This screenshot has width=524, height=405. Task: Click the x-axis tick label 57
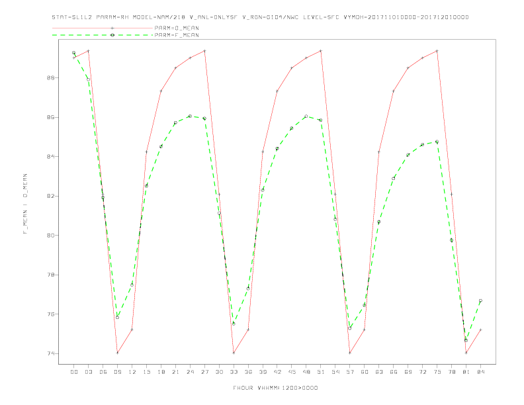point(350,372)
